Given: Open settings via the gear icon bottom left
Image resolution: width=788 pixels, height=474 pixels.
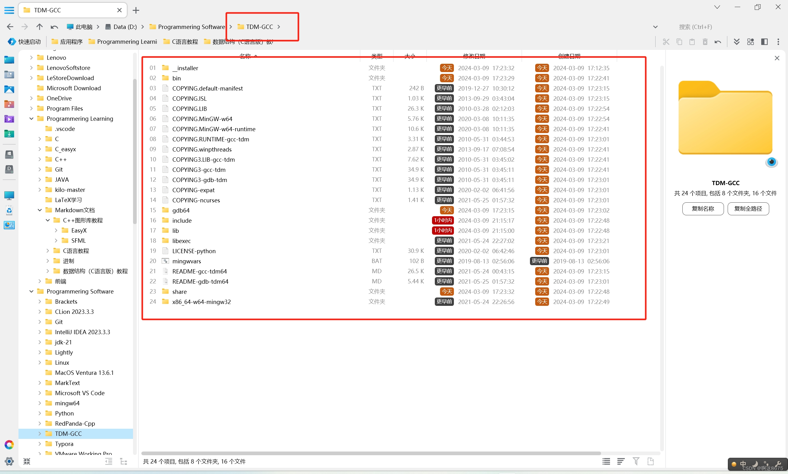Looking at the screenshot, I should (x=9, y=461).
